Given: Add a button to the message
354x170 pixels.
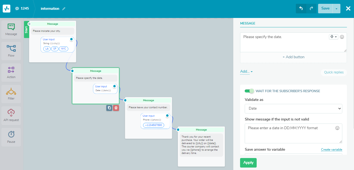Looking at the screenshot, I should pos(293,57).
